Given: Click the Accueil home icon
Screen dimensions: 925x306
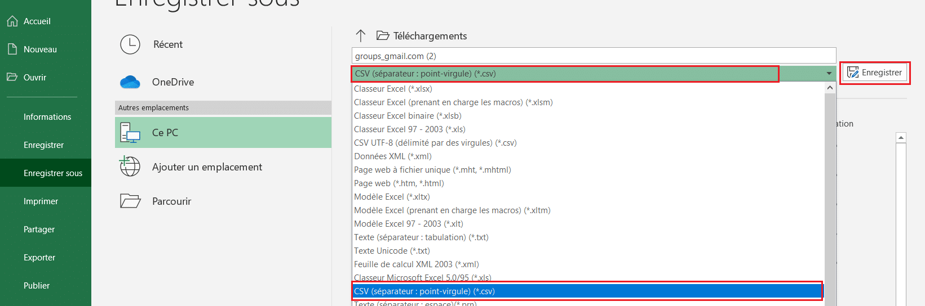Looking at the screenshot, I should pos(12,21).
